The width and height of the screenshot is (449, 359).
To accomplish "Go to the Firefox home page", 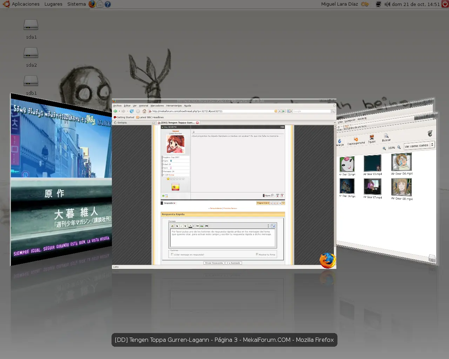I will coord(144,111).
